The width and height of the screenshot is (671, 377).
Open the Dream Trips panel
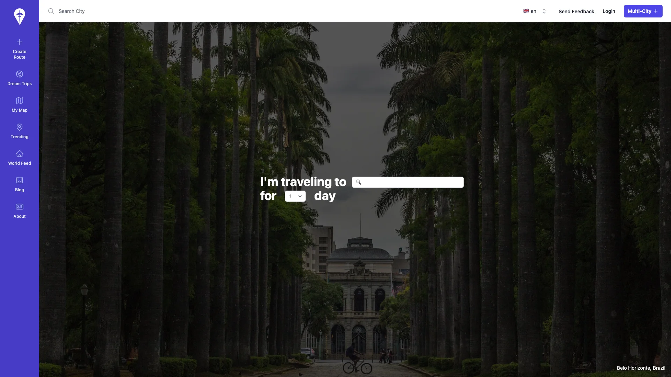19,78
